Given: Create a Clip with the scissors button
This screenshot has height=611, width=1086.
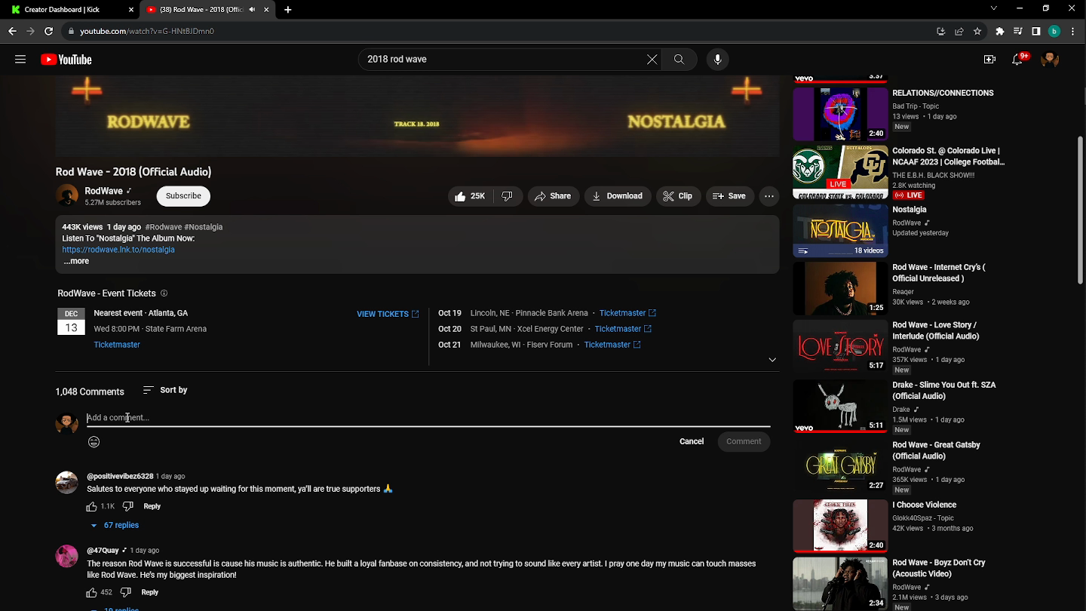Looking at the screenshot, I should (678, 196).
